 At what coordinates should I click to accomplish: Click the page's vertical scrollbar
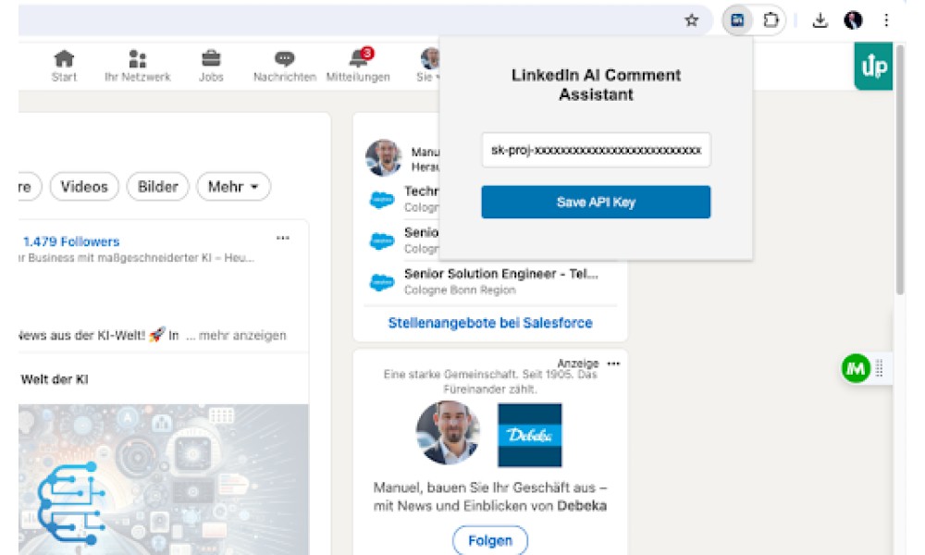900,171
